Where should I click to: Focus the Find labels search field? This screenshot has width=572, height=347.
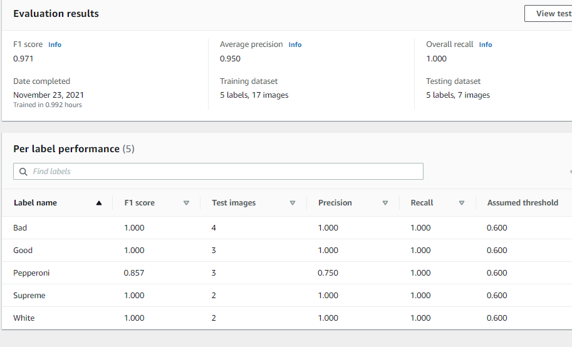(218, 172)
